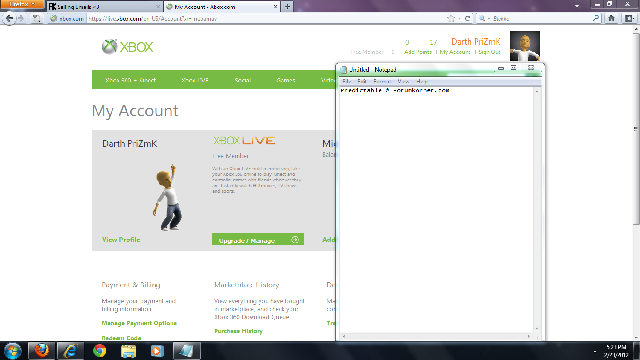
Task: Click the Xbox logo on the page
Action: coord(127,47)
